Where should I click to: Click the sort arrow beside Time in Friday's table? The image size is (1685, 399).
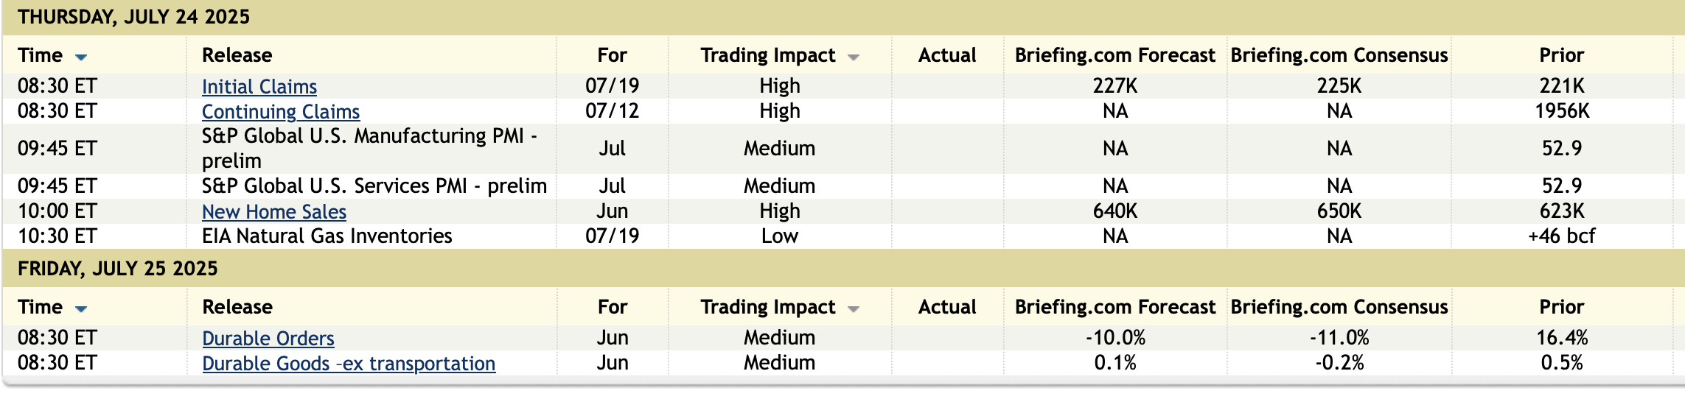pos(81,309)
